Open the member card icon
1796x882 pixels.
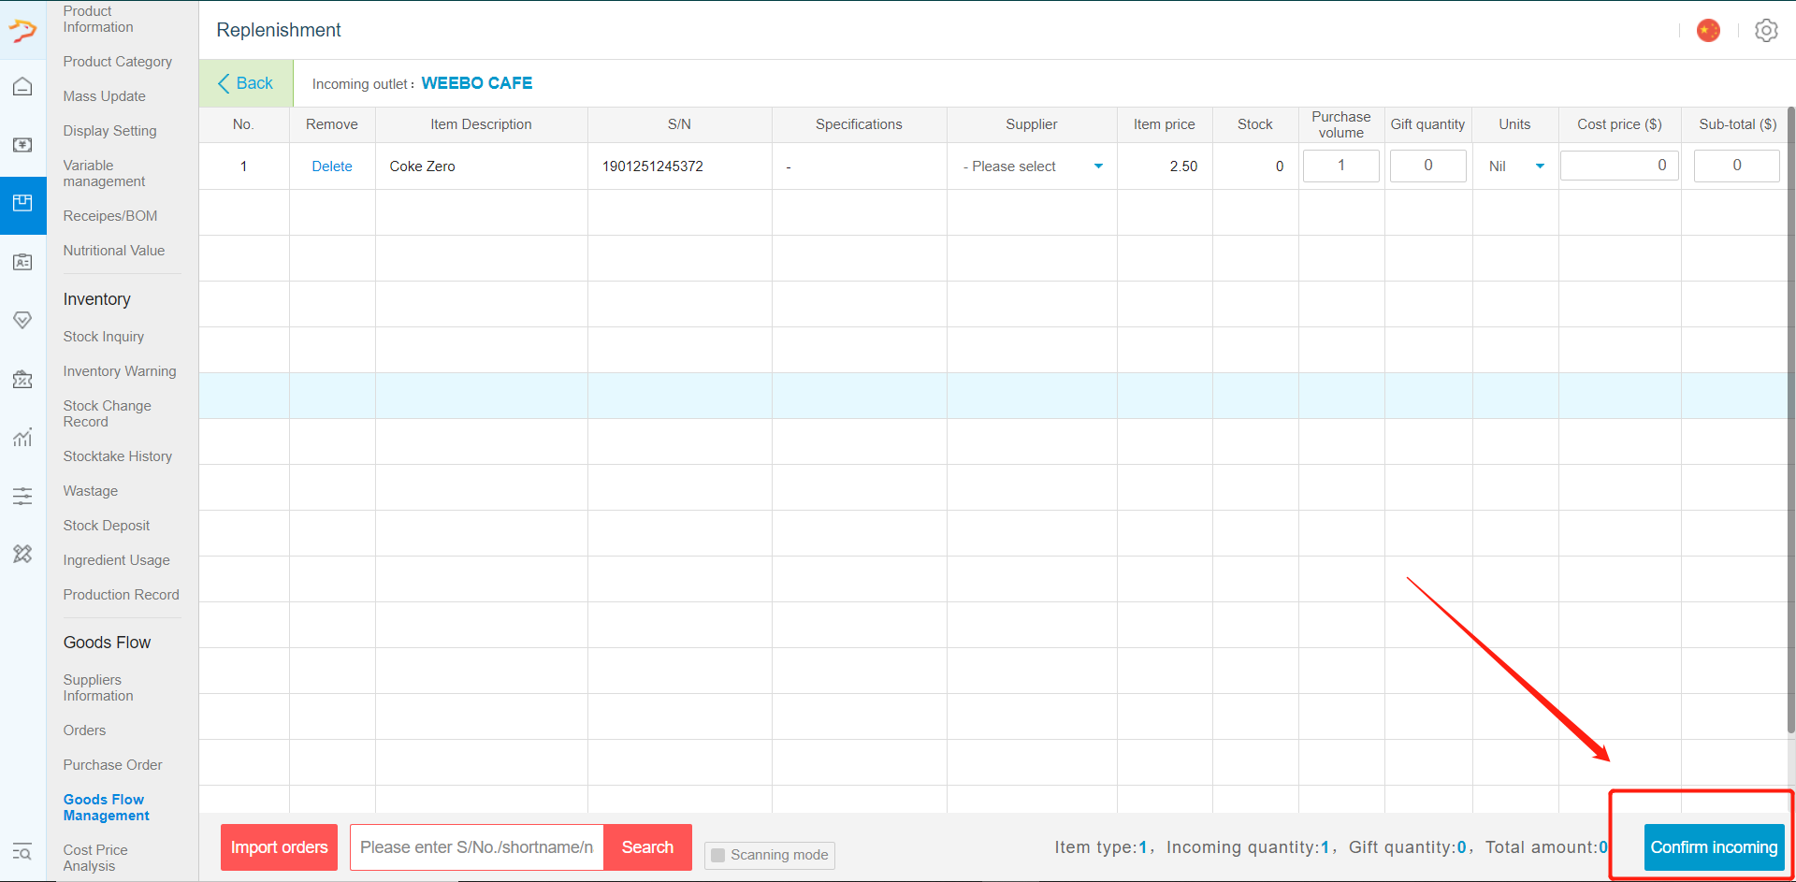(x=22, y=262)
